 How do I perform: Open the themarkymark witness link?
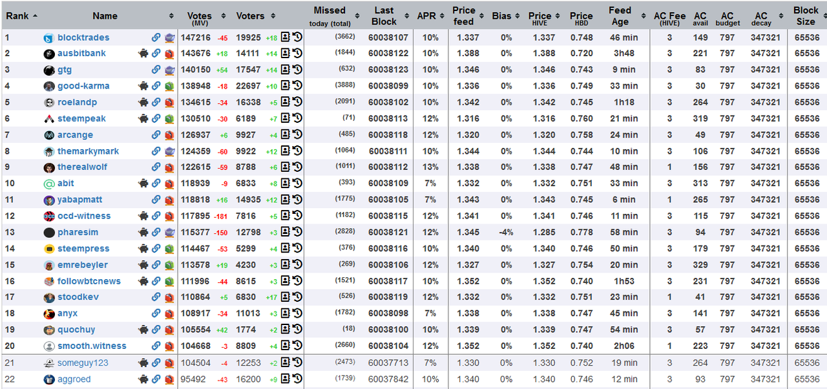tap(88, 151)
